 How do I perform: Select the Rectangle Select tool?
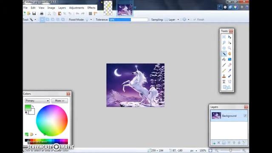point(224,37)
